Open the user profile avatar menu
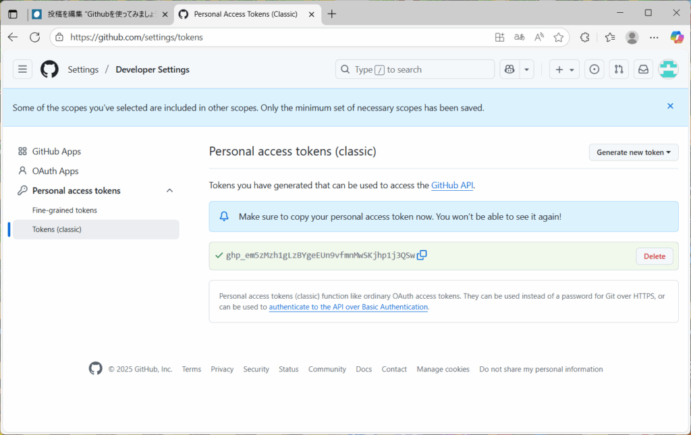The height and width of the screenshot is (435, 691). click(668, 69)
